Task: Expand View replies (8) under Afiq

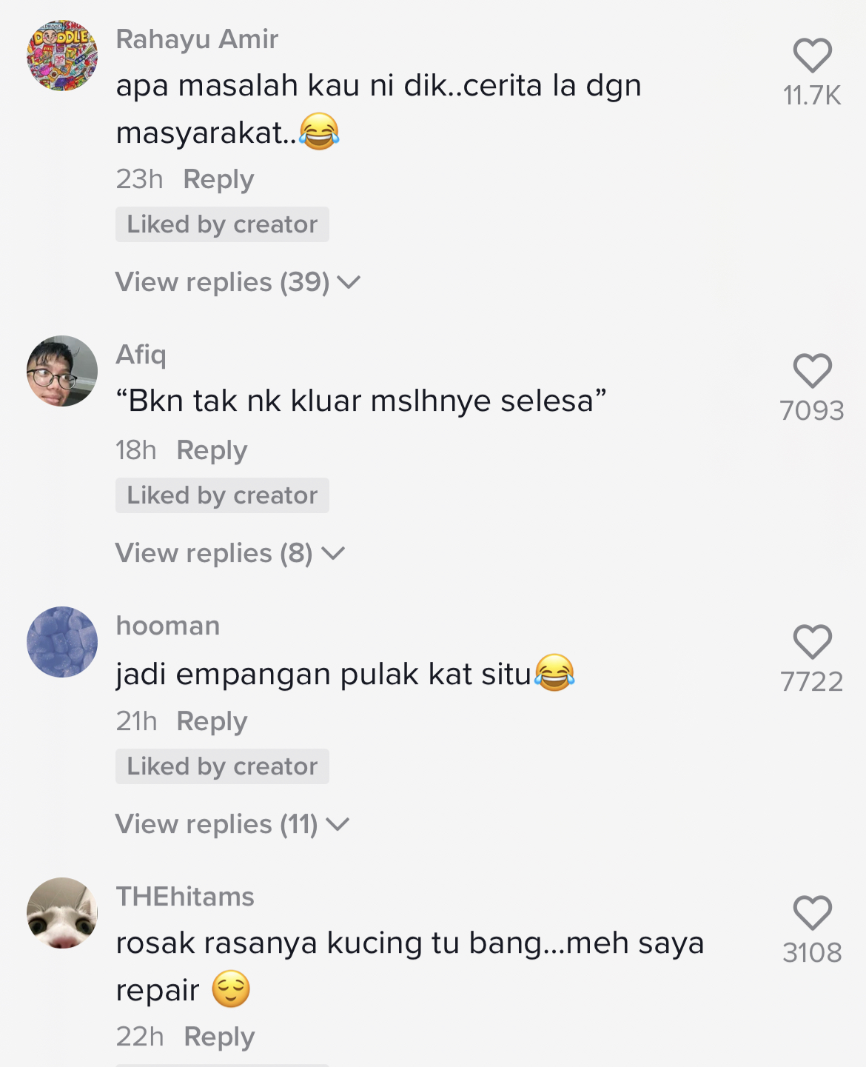Action: (x=229, y=553)
